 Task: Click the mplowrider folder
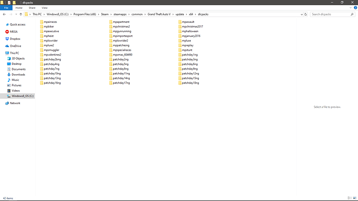49,40
